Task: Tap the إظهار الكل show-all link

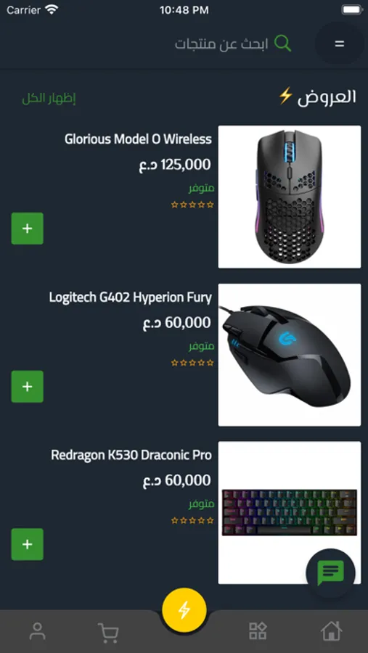Action: click(49, 99)
